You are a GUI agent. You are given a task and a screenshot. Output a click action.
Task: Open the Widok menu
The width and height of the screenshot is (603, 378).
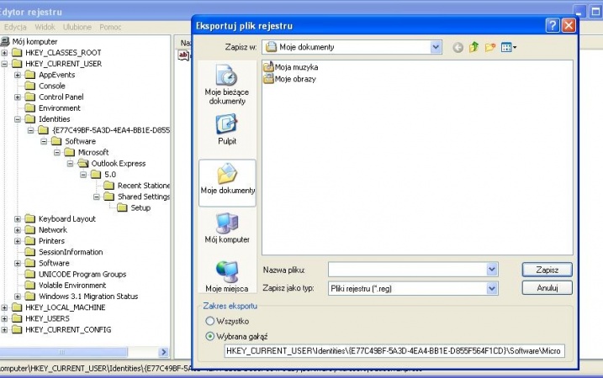click(x=45, y=27)
